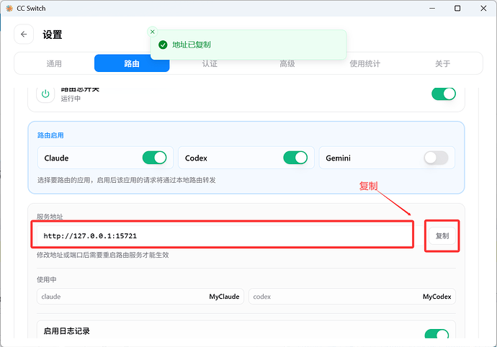Click the green success checkmark icon
Screen dimensions: 497x347
pyautogui.click(x=163, y=45)
